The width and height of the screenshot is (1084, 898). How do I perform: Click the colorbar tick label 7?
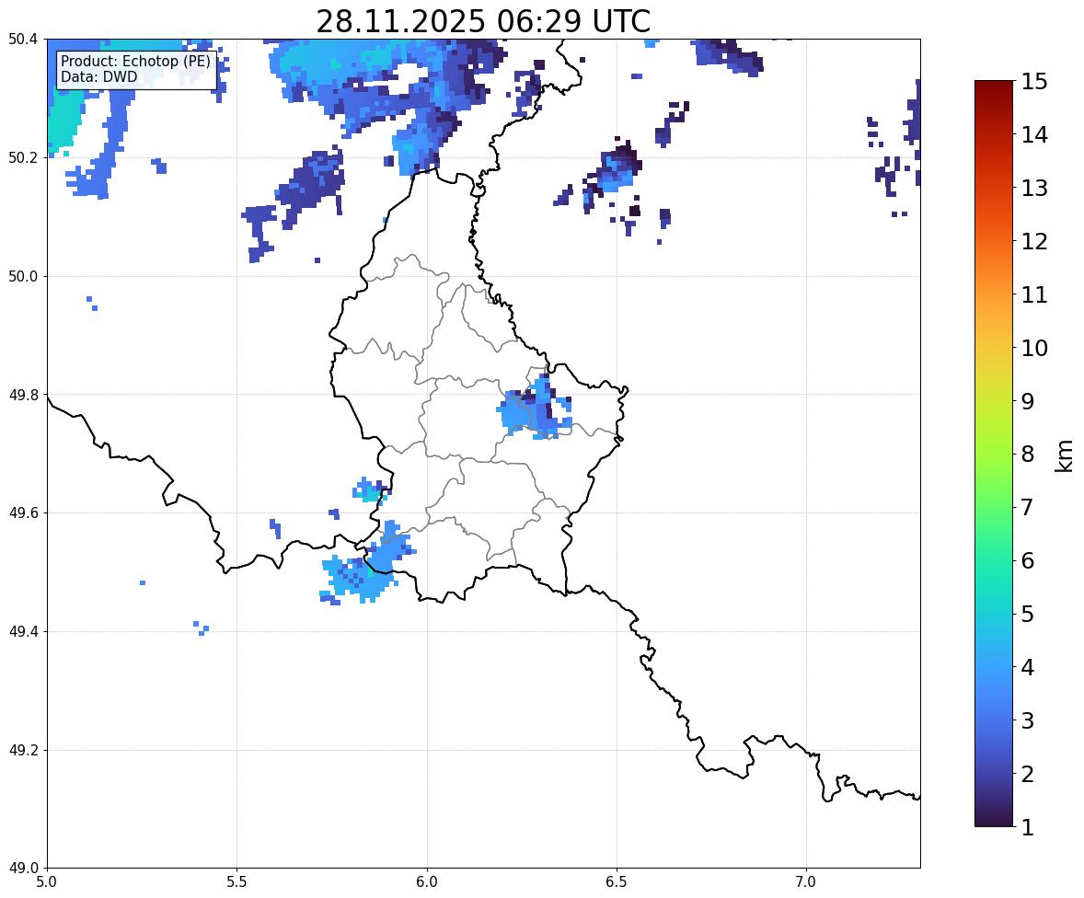(1028, 507)
